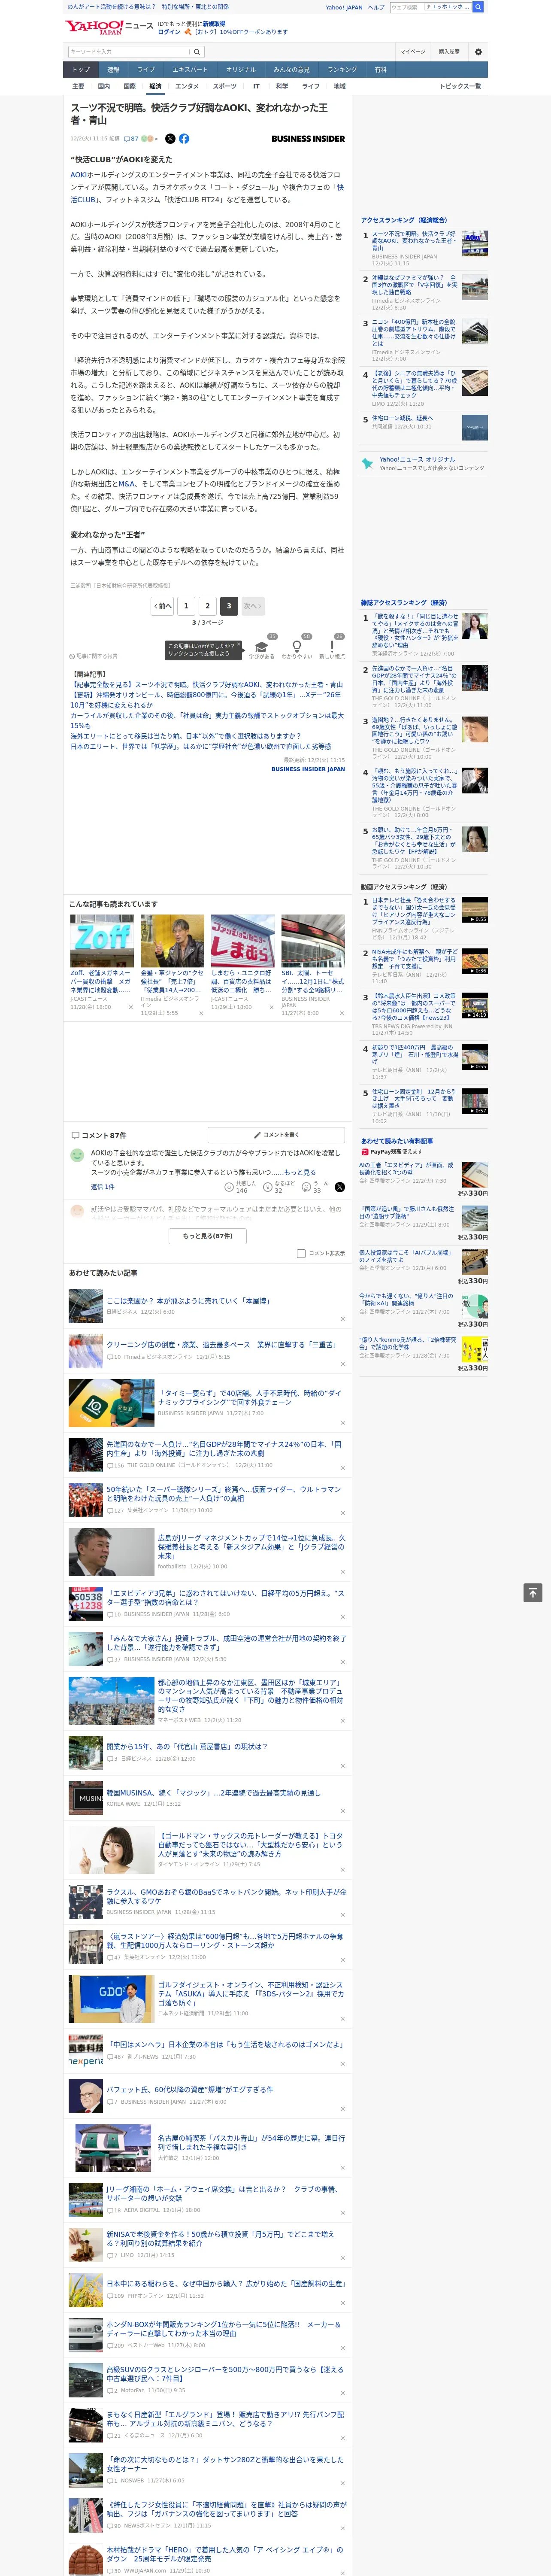Click the keyword search magnifier icon
This screenshot has width=551, height=2576.
coord(197,52)
